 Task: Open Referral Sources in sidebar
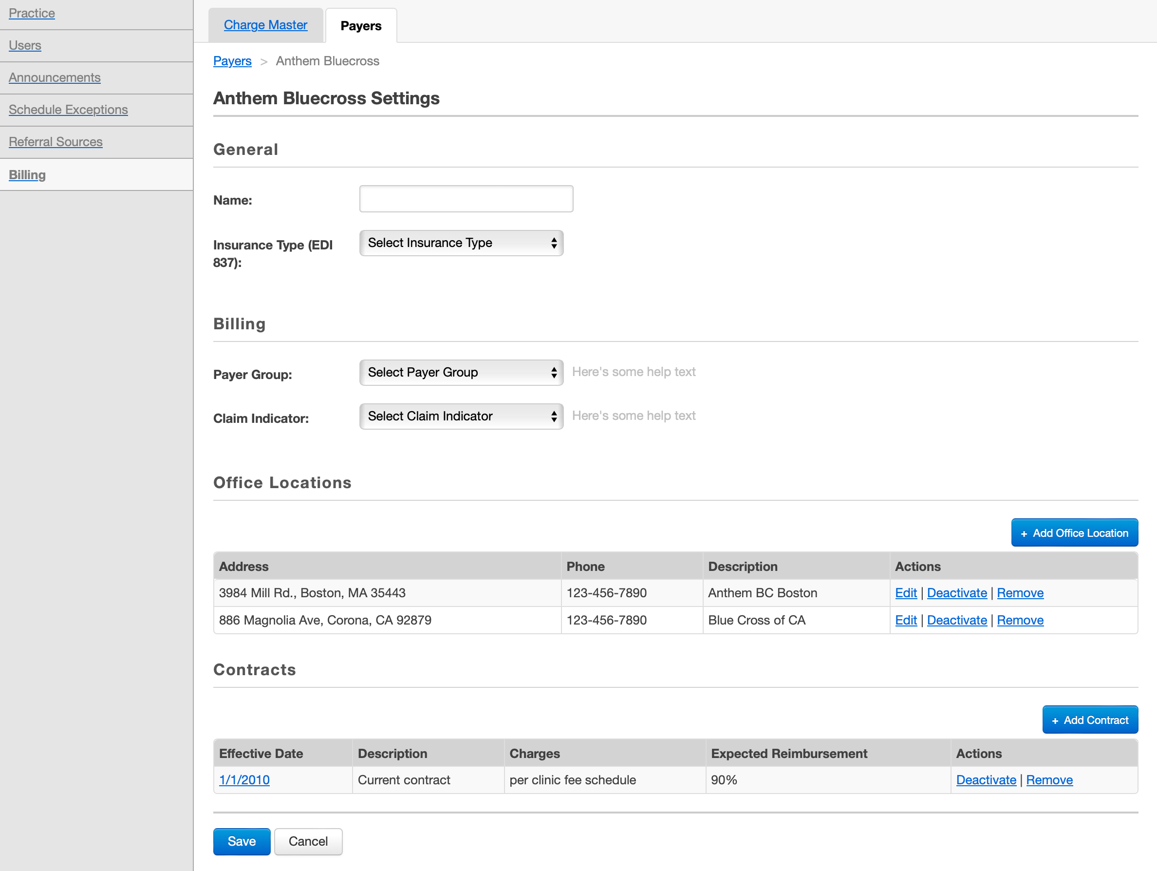[56, 142]
